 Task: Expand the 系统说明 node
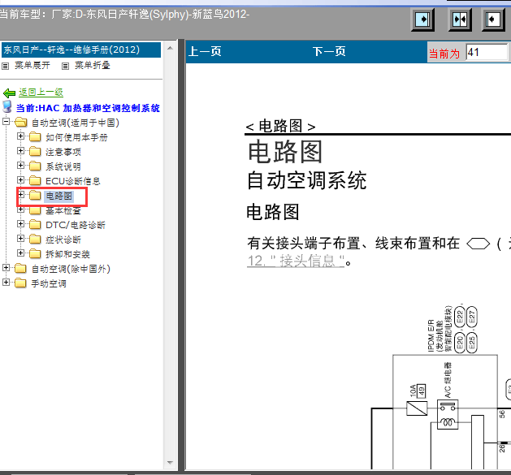(20, 165)
